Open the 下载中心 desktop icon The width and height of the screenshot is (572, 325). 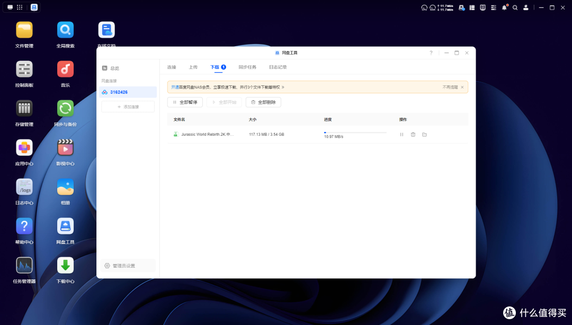[65, 266]
